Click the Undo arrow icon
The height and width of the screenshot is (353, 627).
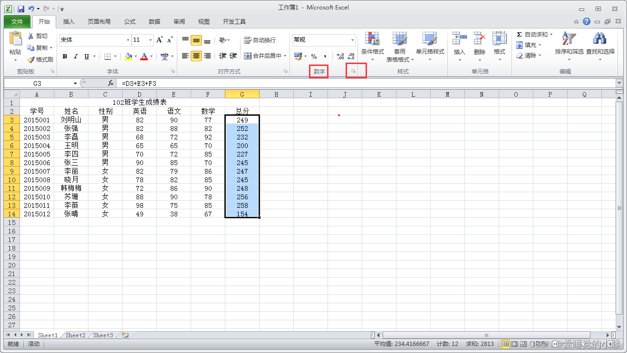point(31,9)
